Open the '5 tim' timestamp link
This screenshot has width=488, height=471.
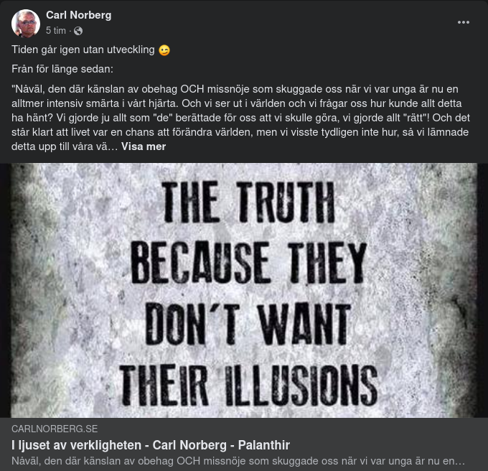coord(56,30)
